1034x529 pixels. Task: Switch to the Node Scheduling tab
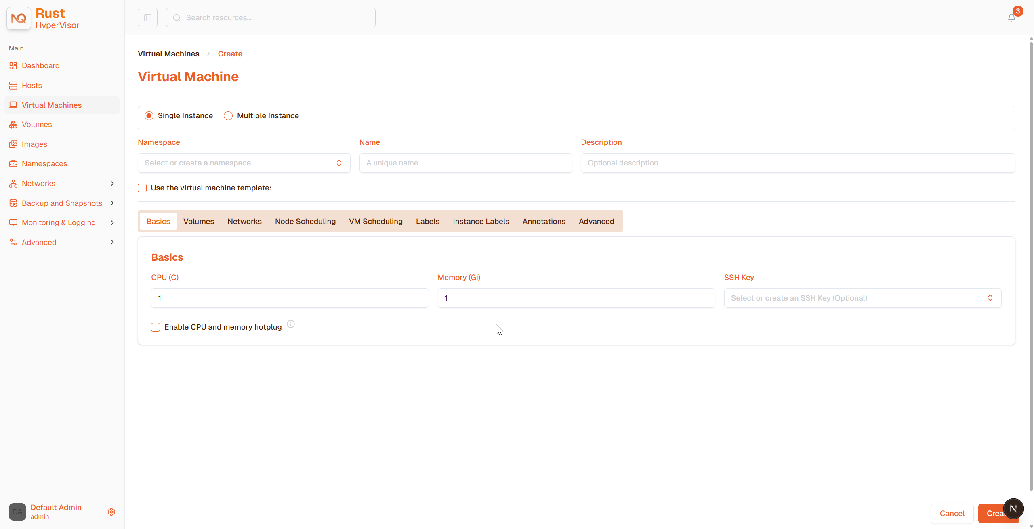[305, 221]
